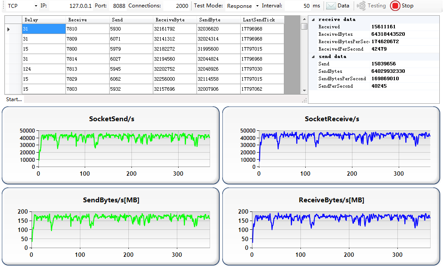The width and height of the screenshot is (445, 269).
Task: Select the cell with Delay 124
Action: pos(44,69)
